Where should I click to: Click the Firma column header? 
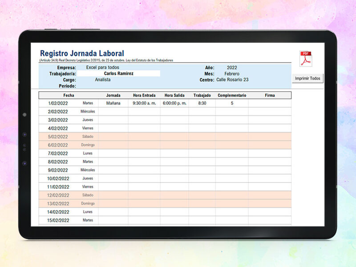(270, 95)
